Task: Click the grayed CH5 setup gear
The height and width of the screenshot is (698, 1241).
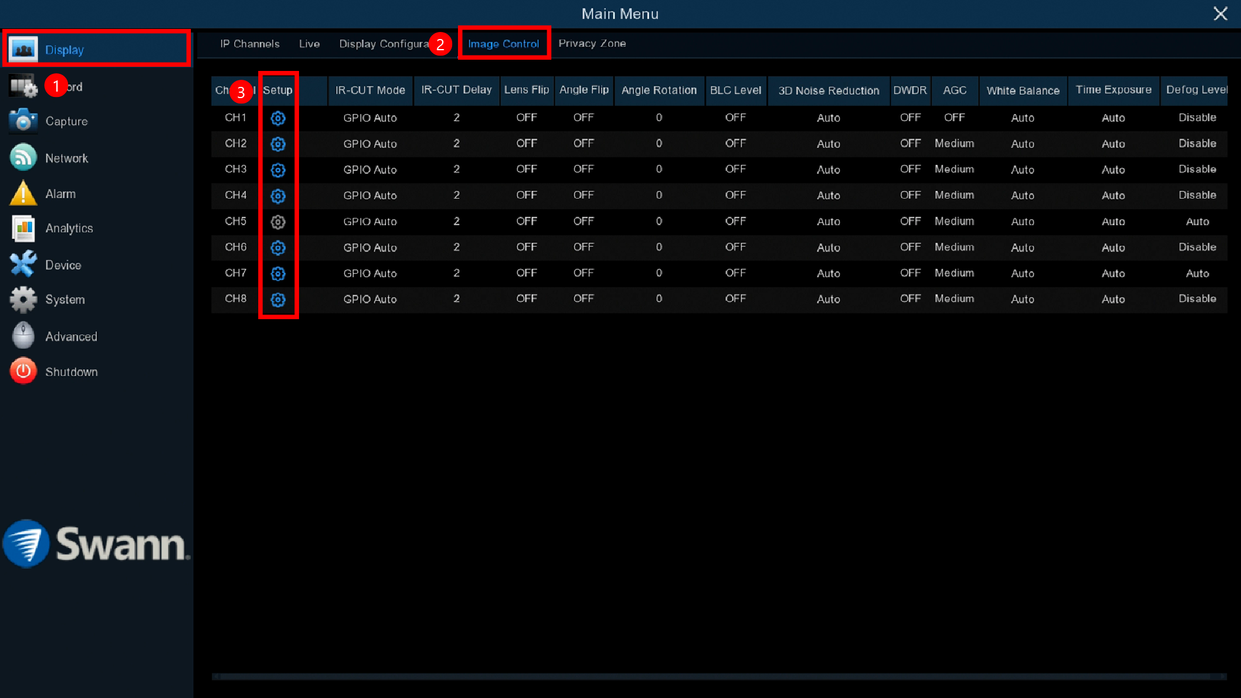Action: (278, 222)
